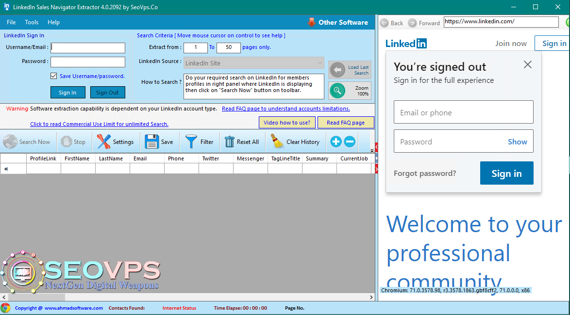Click the blue plus icon
The image size is (570, 315).
336,142
